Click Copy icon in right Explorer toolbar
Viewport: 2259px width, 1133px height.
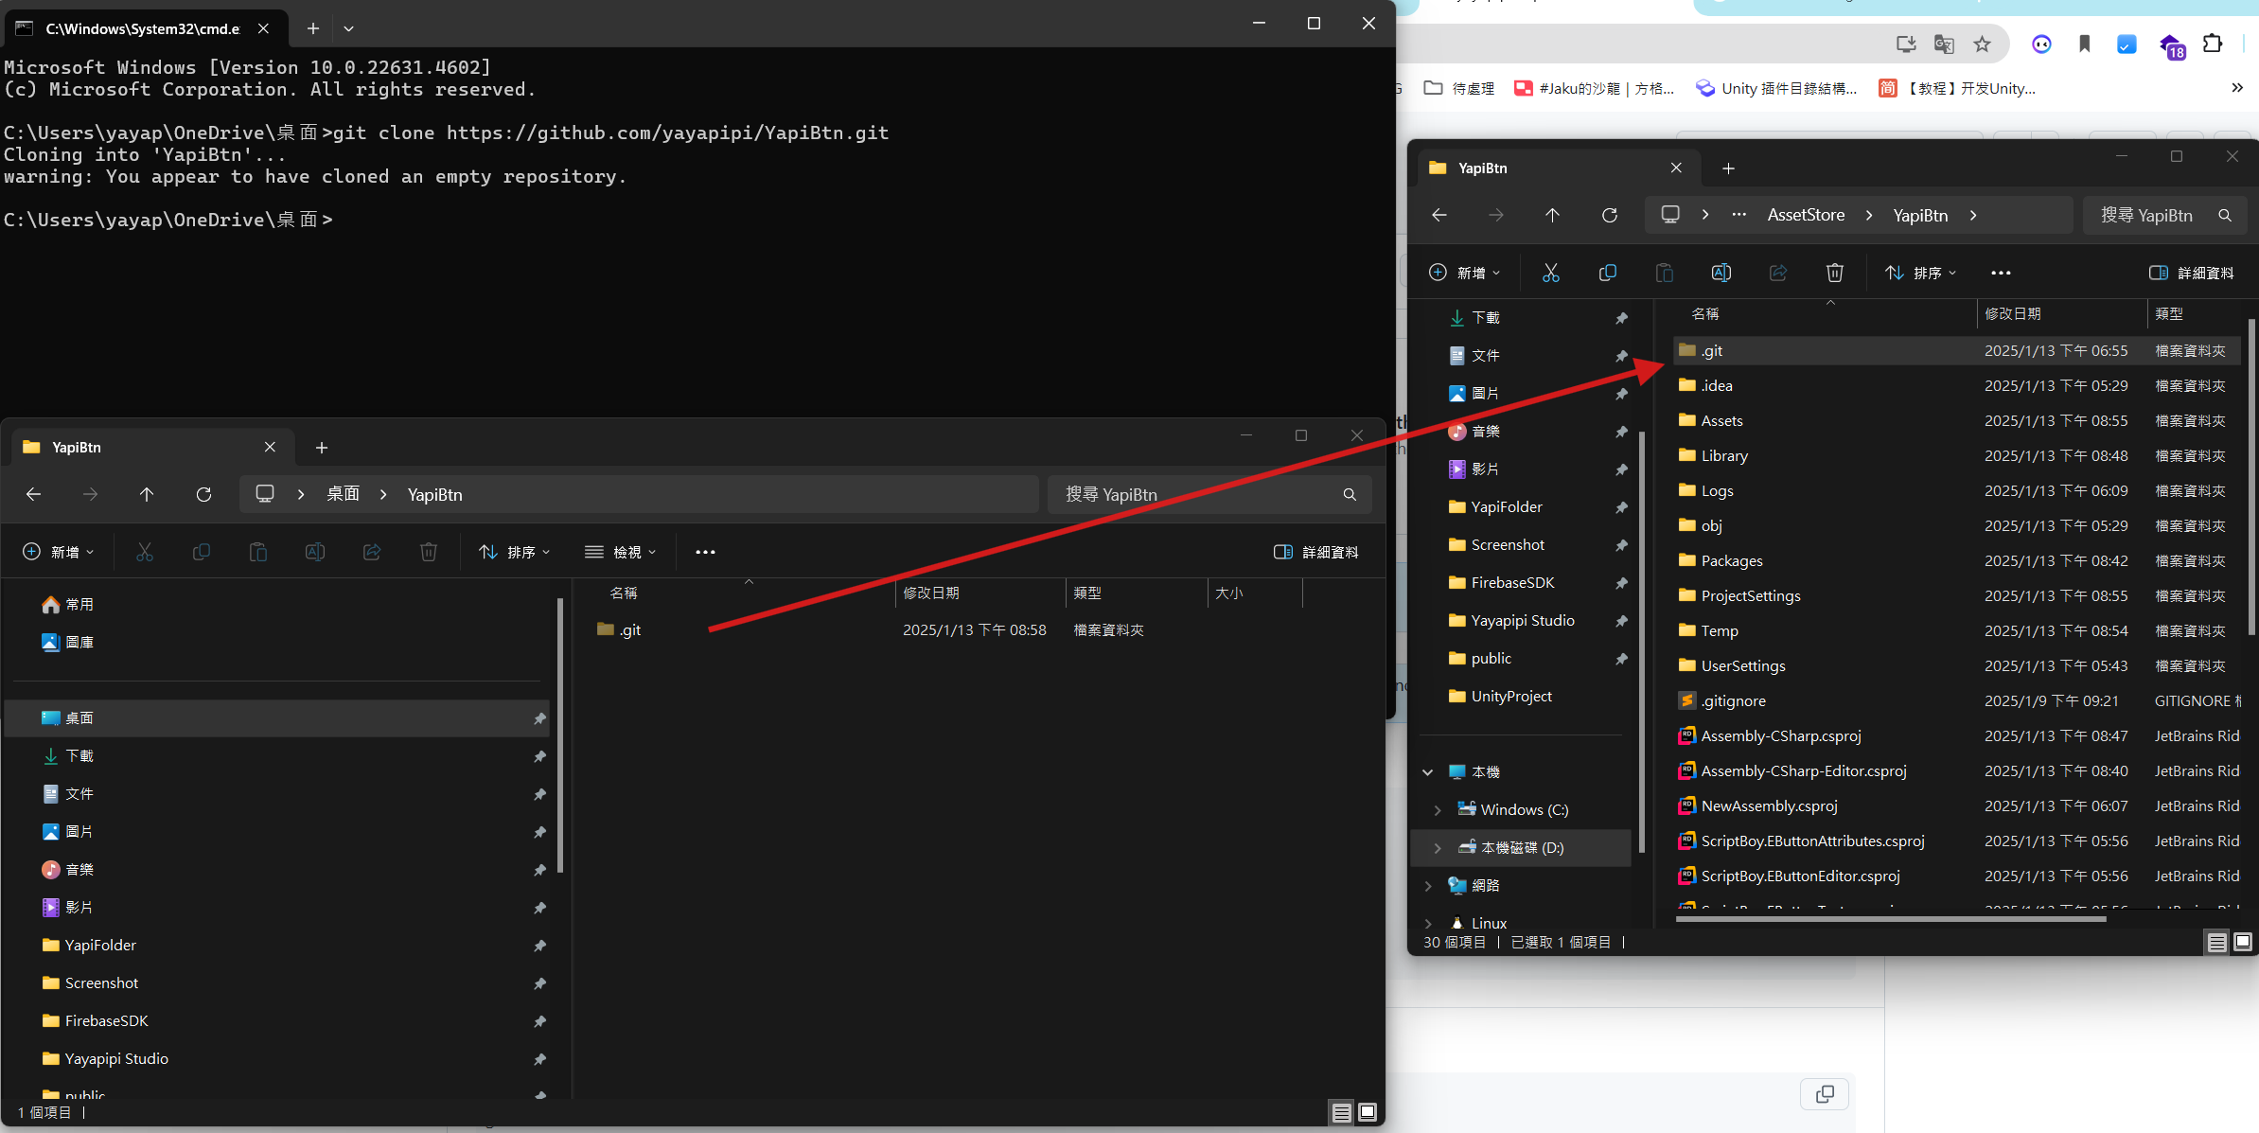pyautogui.click(x=1607, y=273)
